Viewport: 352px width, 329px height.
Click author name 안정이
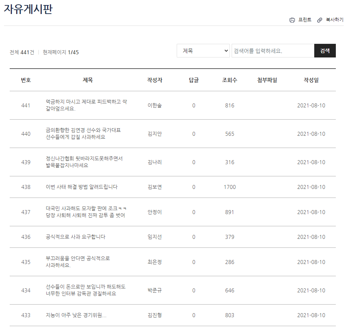point(155,212)
